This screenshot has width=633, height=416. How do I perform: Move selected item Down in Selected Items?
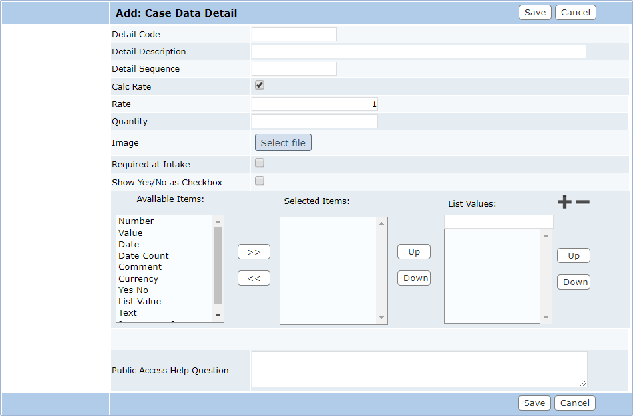(x=414, y=278)
